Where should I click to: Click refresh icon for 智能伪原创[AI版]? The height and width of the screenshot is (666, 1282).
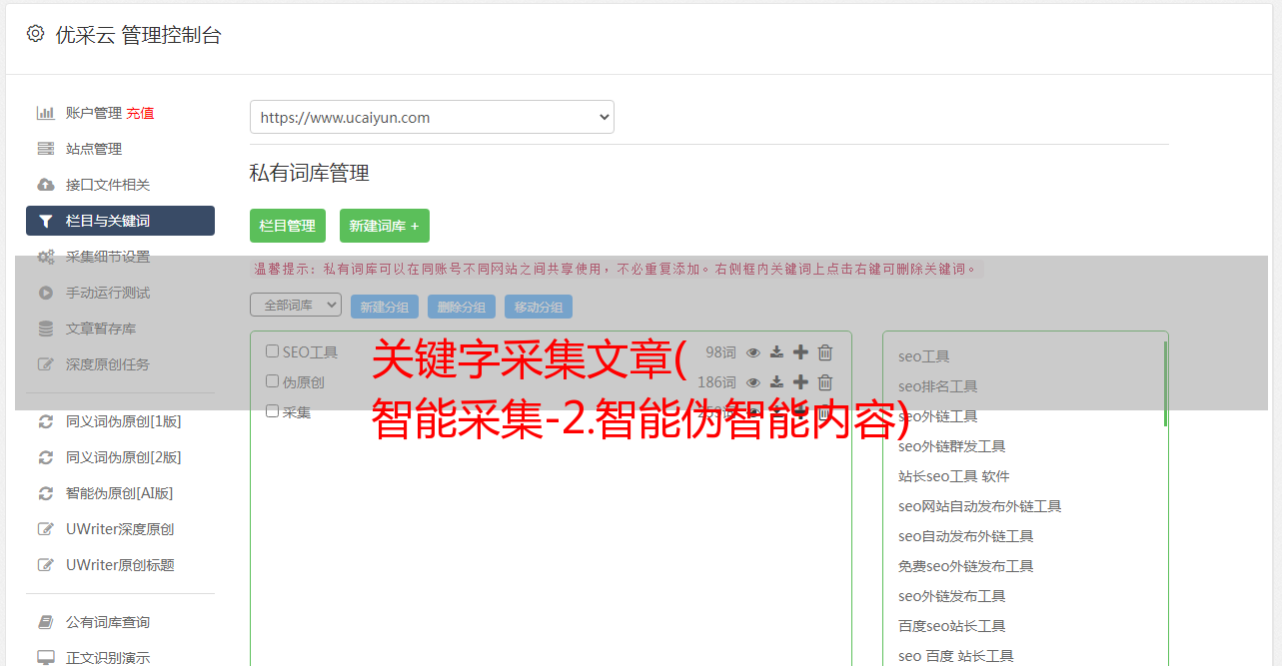point(46,493)
